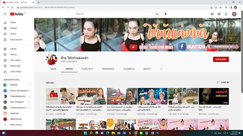Open Chrome three-dot menu
This screenshot has width=243, height=136.
(x=240, y=8)
